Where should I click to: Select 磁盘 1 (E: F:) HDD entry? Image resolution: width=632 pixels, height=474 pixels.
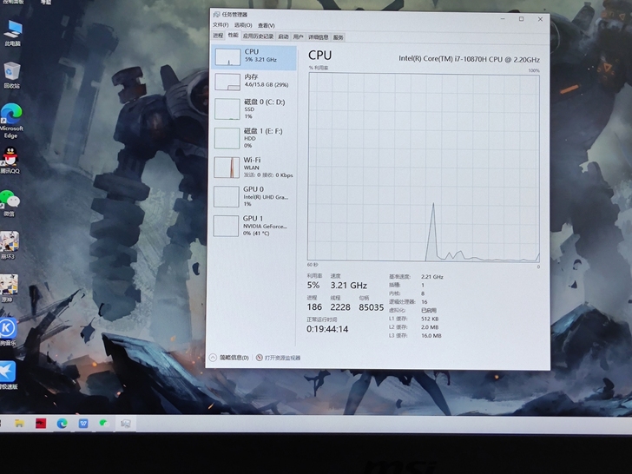(253, 138)
